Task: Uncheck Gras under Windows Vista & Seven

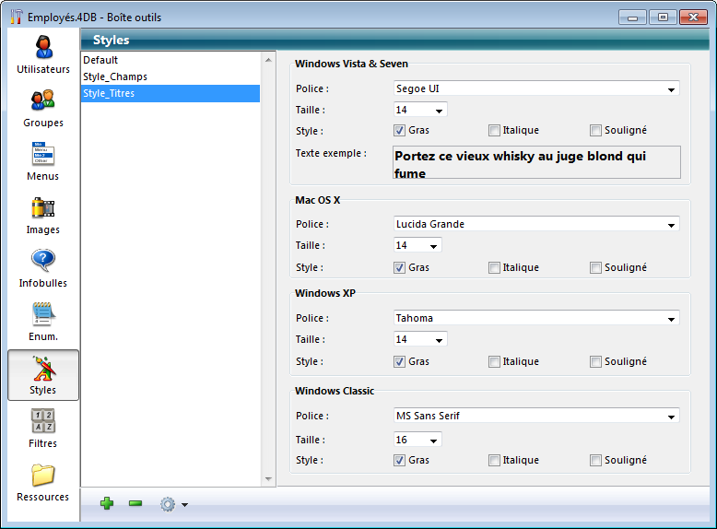Action: click(x=400, y=131)
